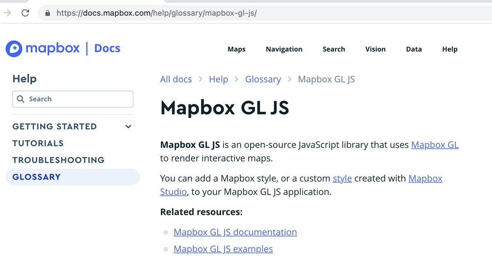Open Tutorials in the sidebar
Screen dimensions: 492x261
(38, 143)
